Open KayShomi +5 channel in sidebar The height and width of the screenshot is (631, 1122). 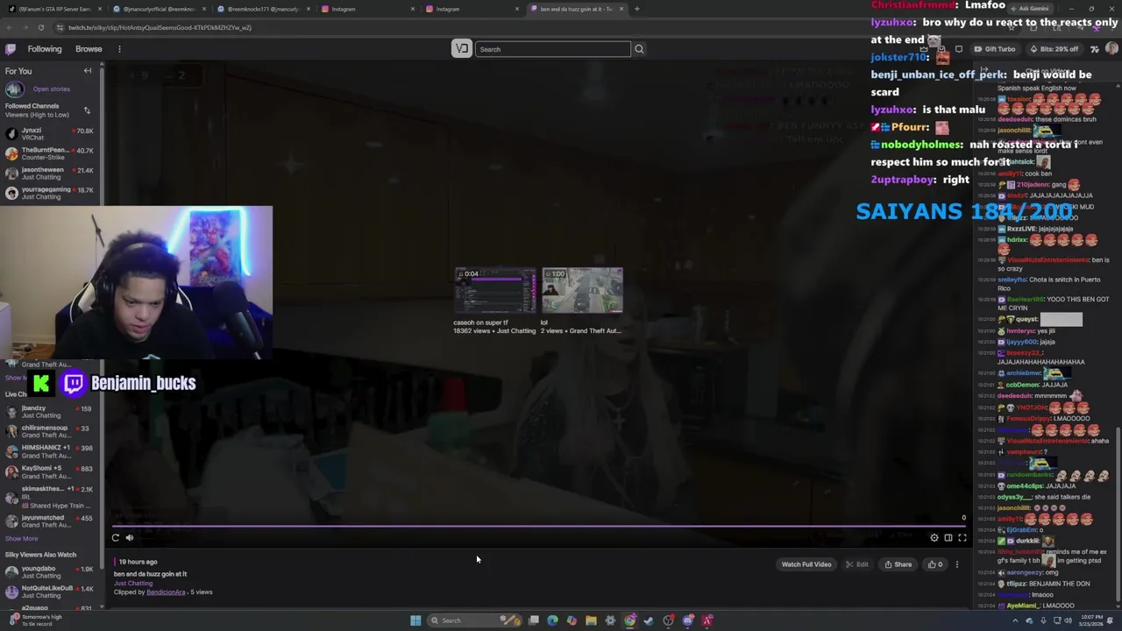pyautogui.click(x=50, y=471)
